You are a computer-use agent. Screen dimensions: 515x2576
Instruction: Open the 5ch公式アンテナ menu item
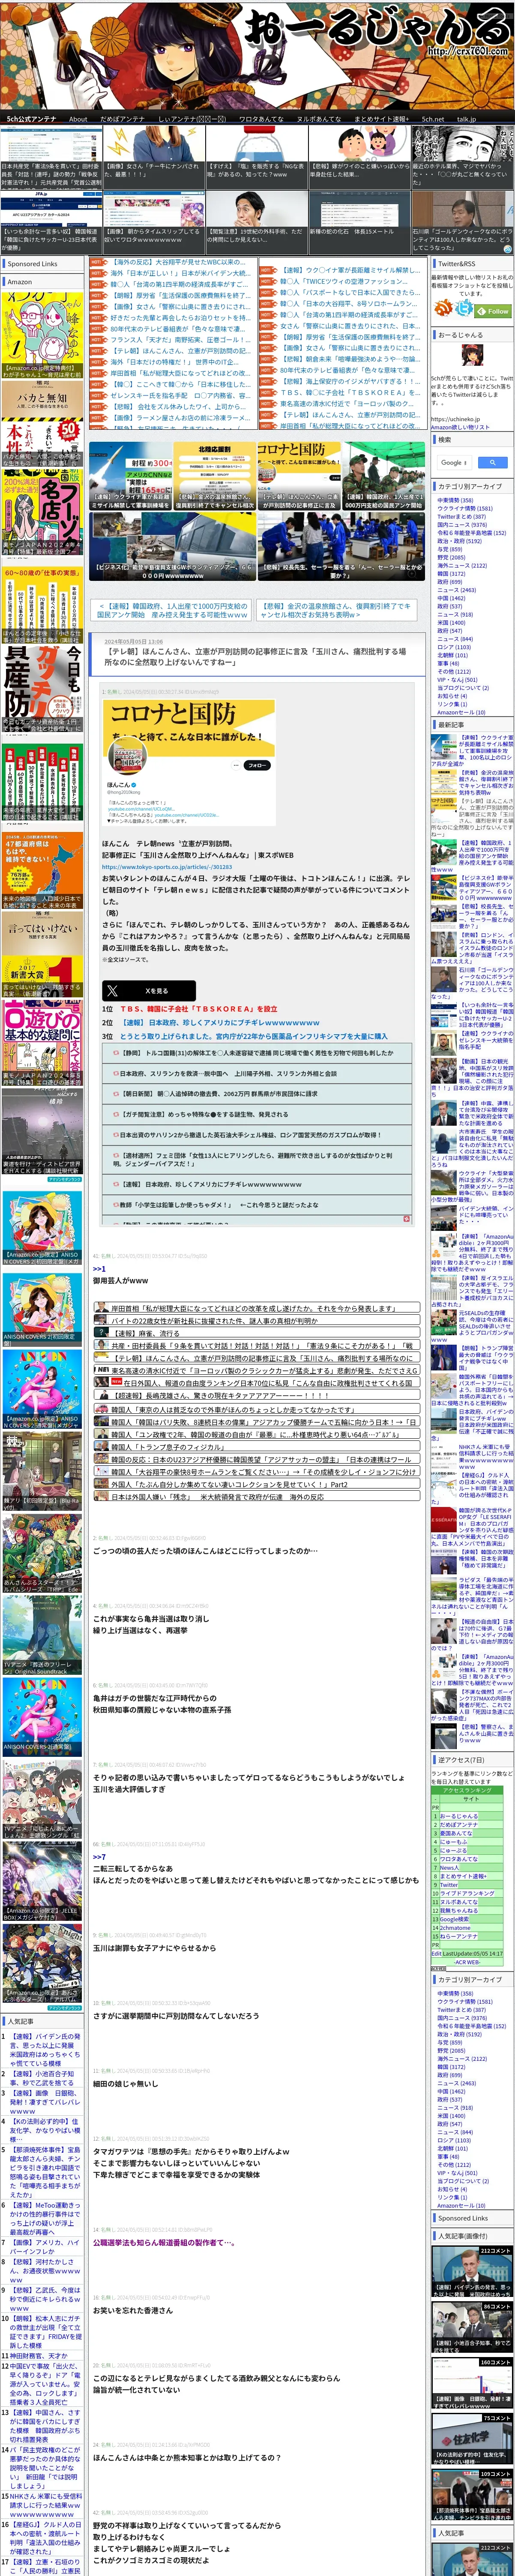coord(32,118)
